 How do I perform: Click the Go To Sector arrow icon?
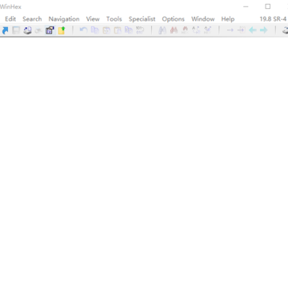click(x=241, y=30)
